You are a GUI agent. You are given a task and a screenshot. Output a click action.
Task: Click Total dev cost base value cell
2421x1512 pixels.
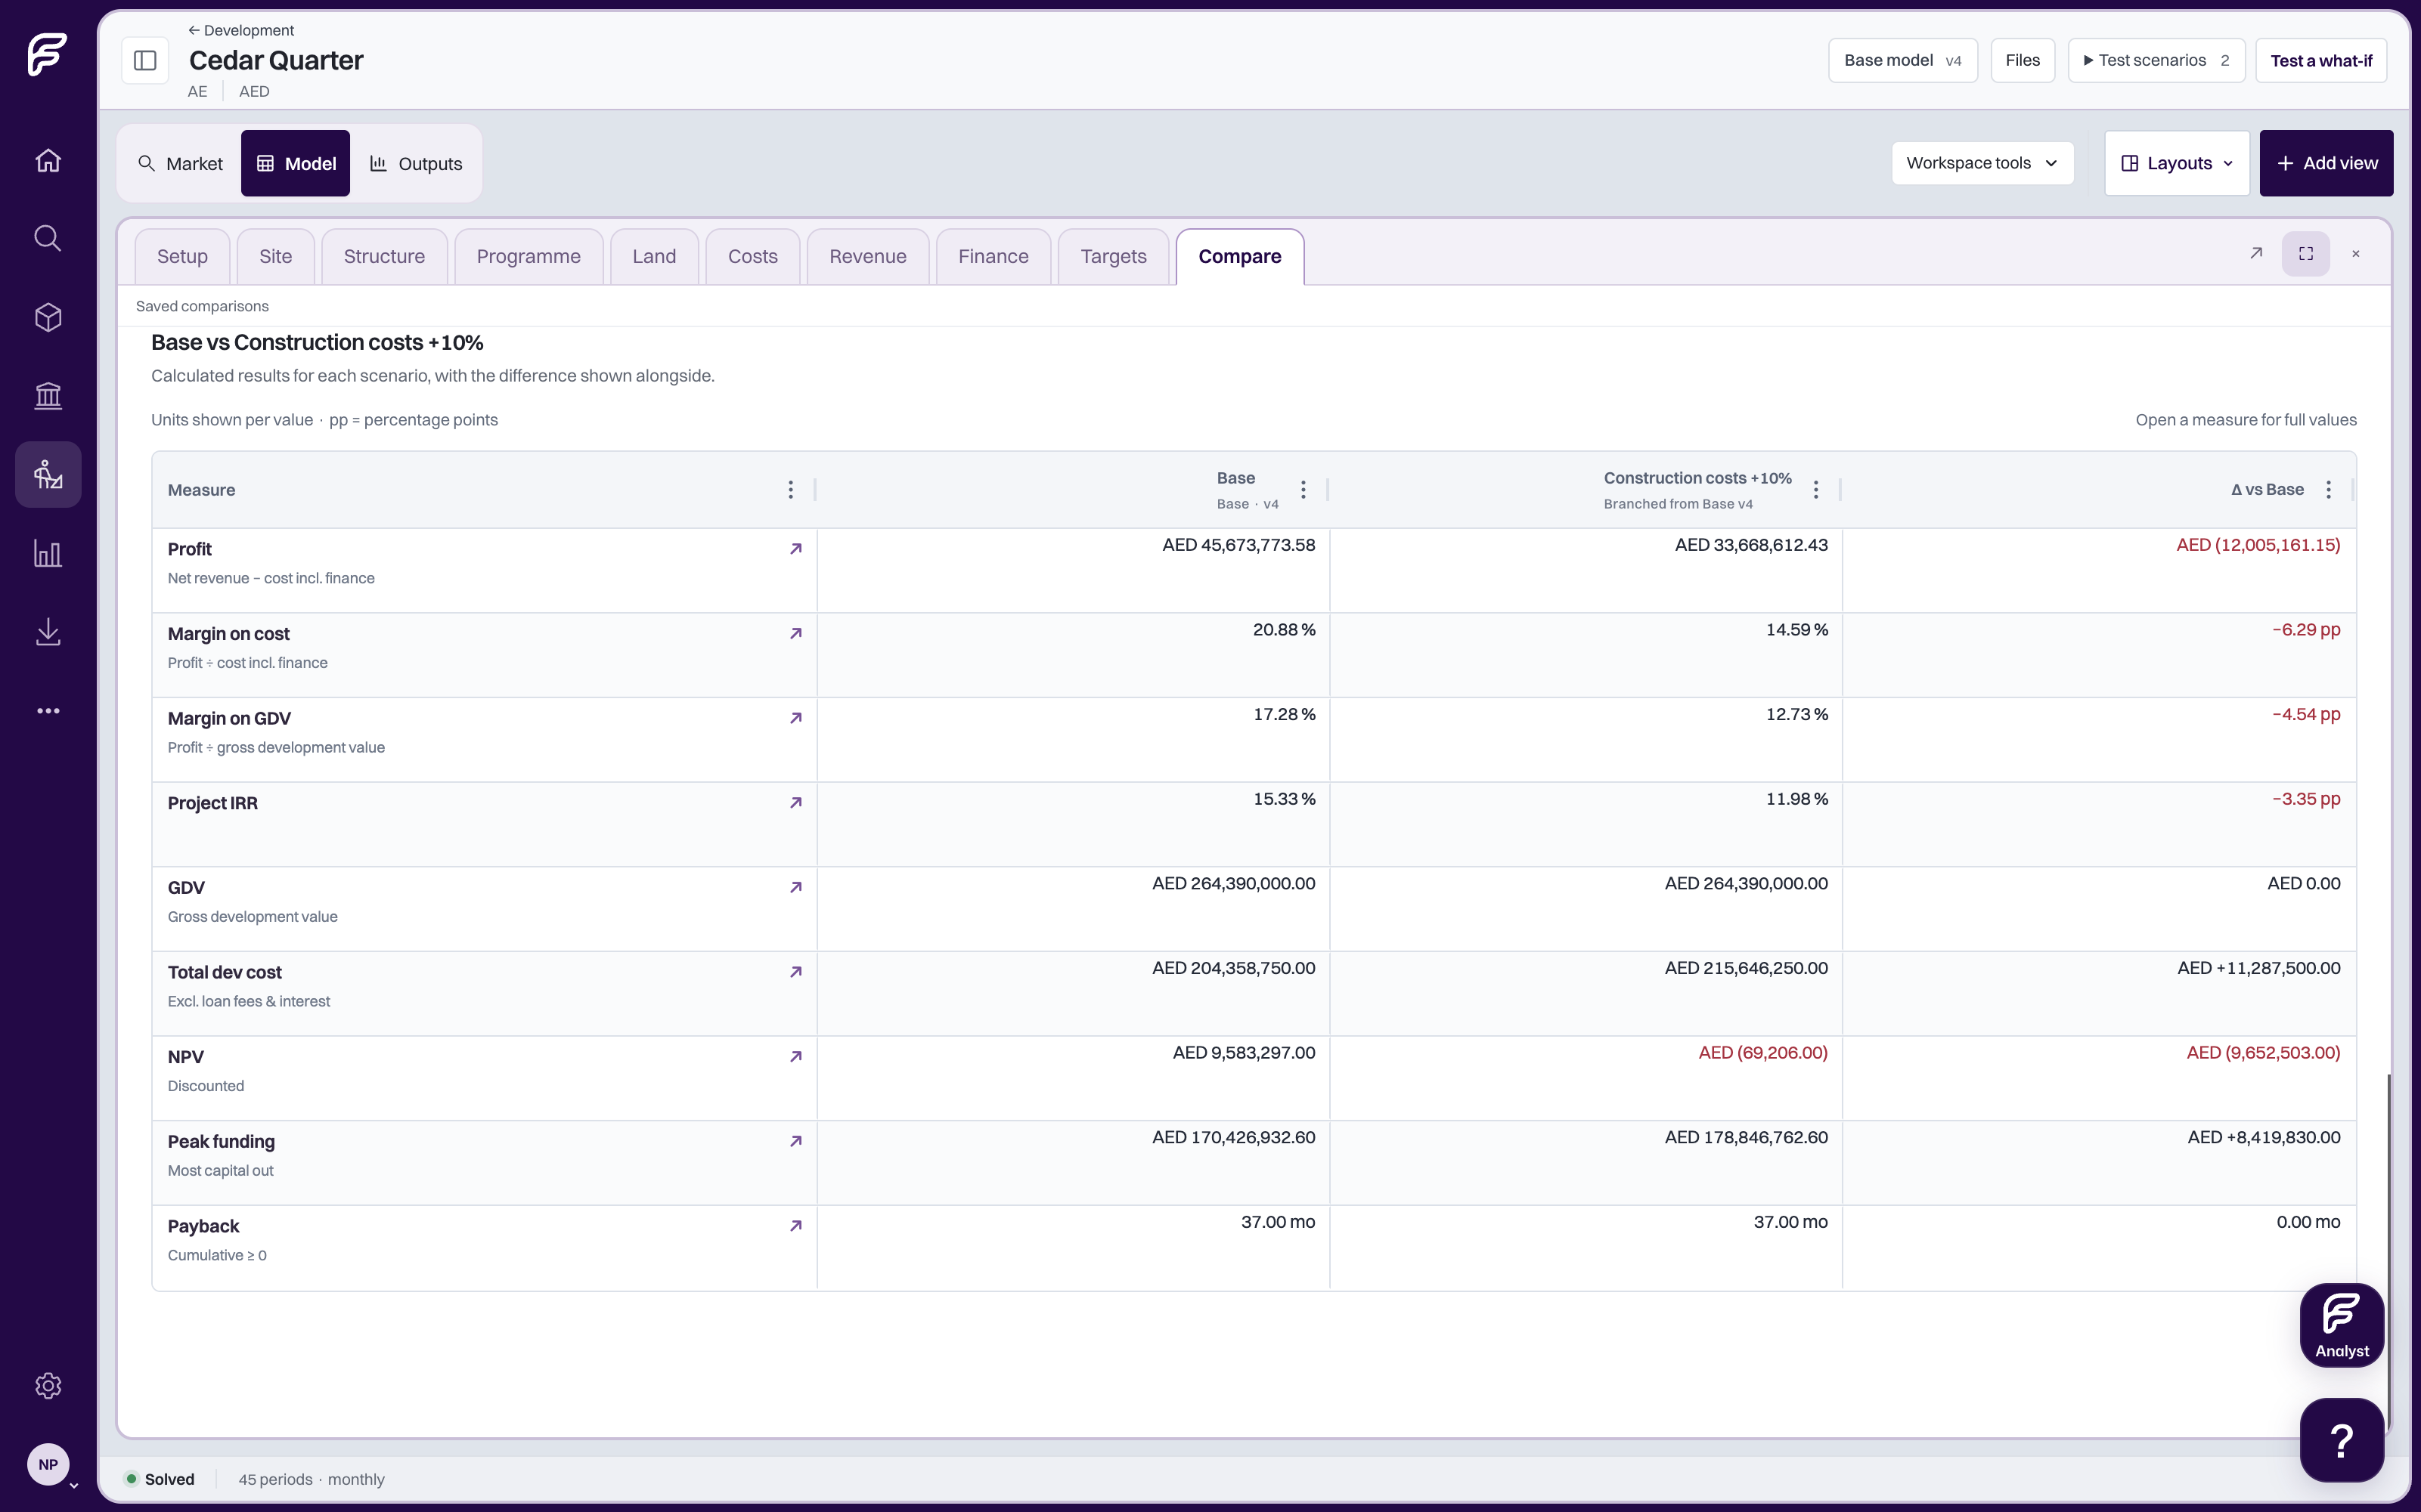coord(1074,993)
